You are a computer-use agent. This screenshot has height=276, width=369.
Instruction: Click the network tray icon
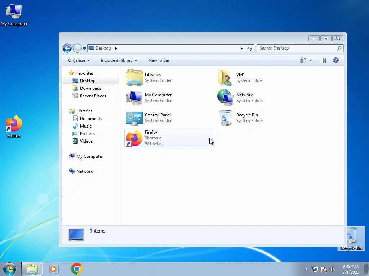315,269
